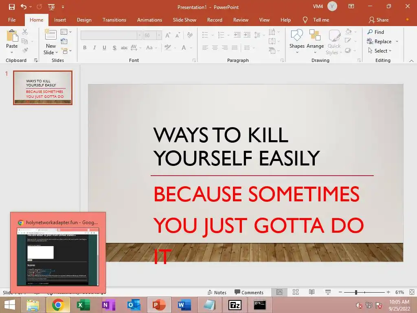Image resolution: width=417 pixels, height=313 pixels.
Task: Click the Reset slide icon
Action: point(64,41)
